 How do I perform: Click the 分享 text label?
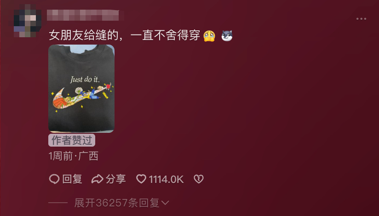click(116, 179)
